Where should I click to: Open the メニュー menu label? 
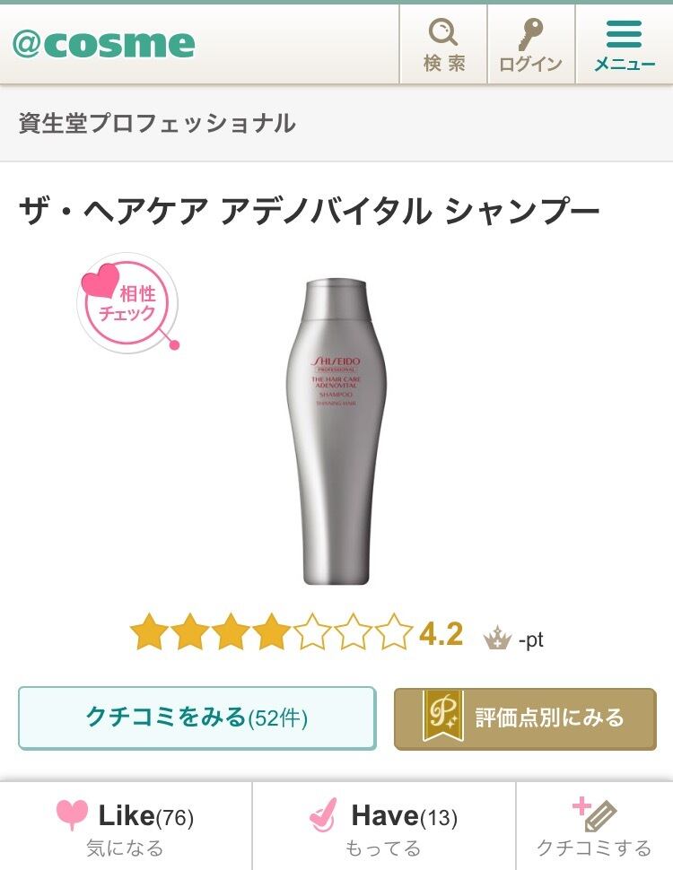click(x=625, y=65)
